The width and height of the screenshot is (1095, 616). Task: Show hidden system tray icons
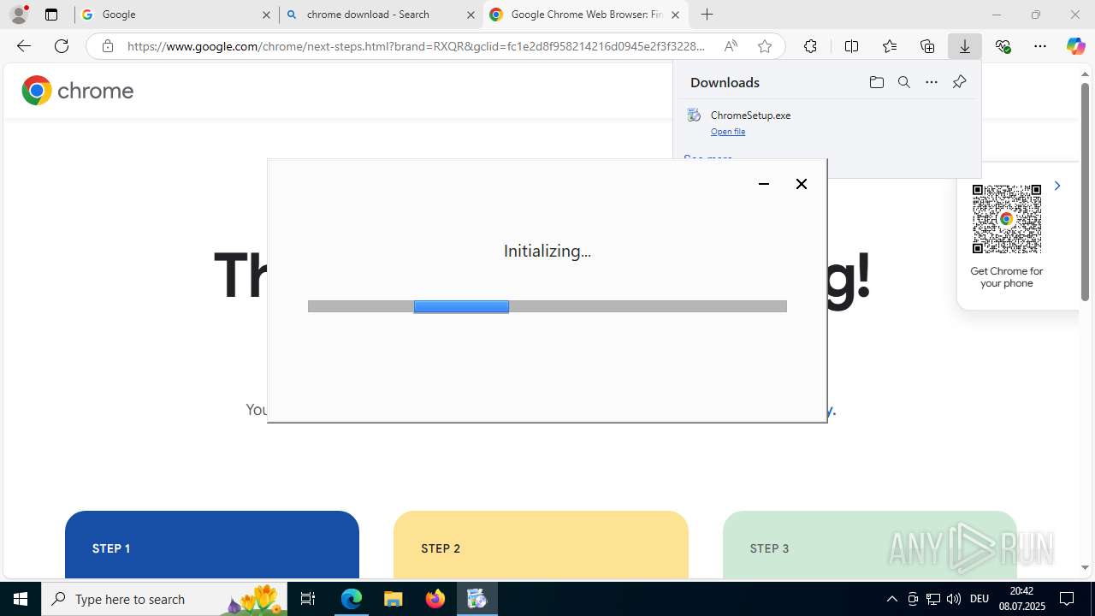[891, 599]
